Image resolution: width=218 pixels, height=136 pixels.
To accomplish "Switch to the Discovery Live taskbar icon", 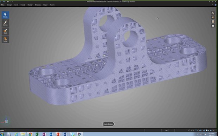I will click(79, 134).
